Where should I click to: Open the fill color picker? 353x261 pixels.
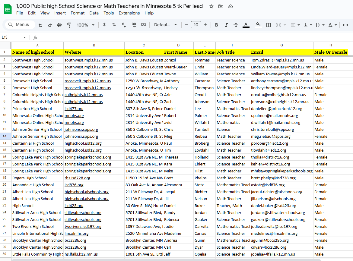[258, 24]
